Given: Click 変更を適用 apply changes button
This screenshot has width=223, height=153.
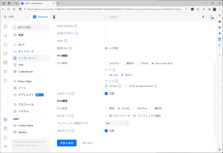Looking at the screenshot, I should [x=67, y=143].
